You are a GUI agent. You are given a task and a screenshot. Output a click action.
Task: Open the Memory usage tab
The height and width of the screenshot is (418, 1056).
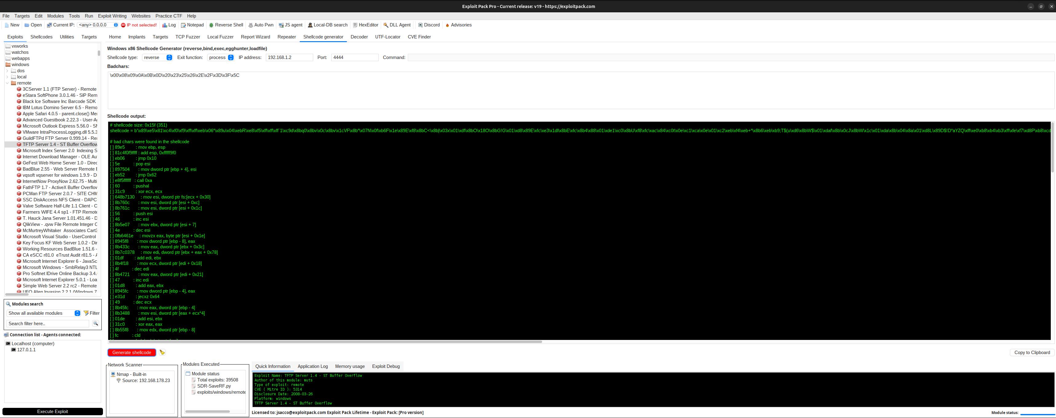350,367
